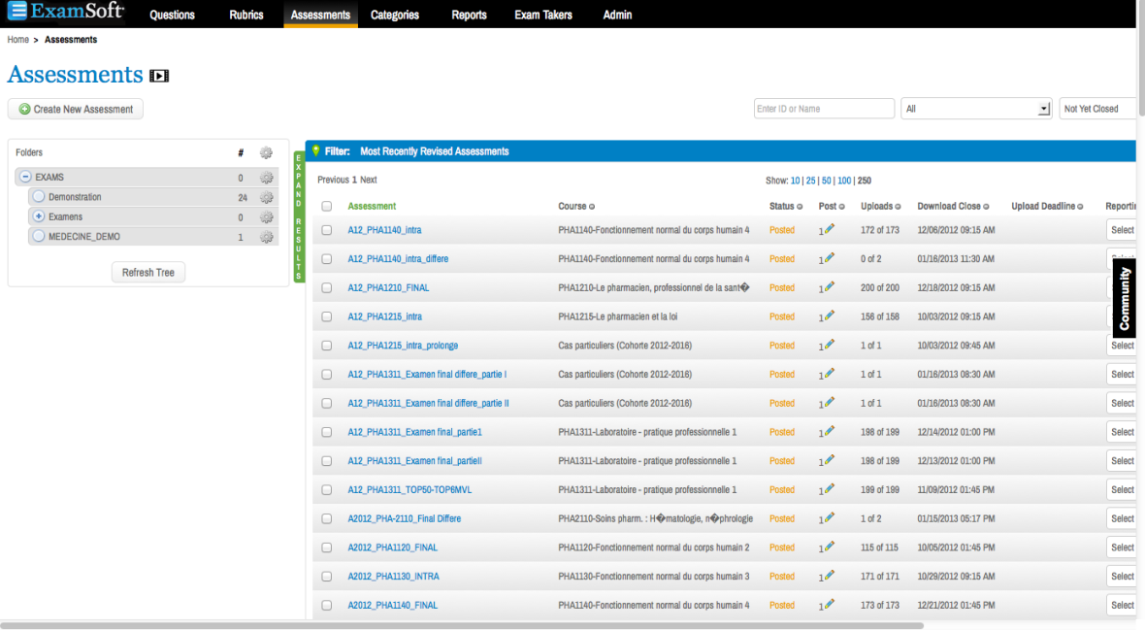Edit post pencil for A12_PHA1215_intra
The image size is (1145, 630).
point(830,315)
